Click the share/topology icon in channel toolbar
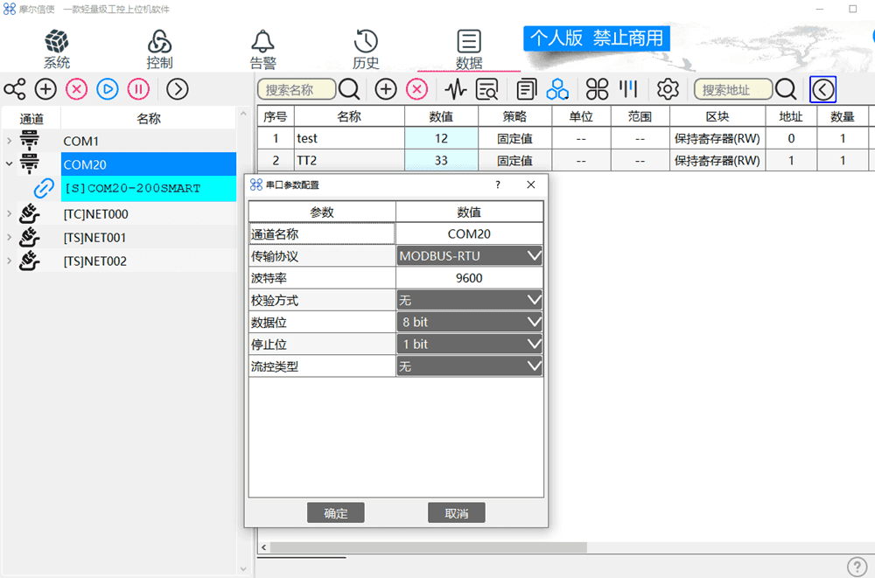875x578 pixels. coord(15,89)
